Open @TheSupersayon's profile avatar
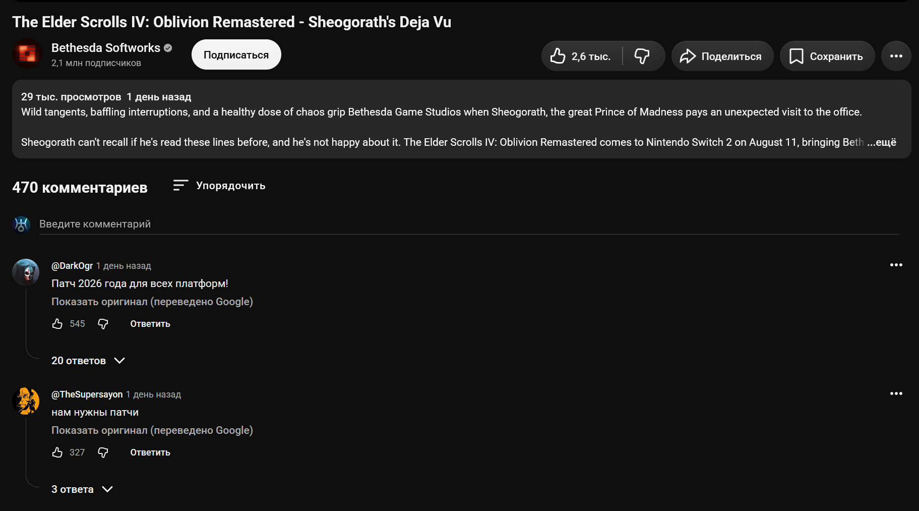Viewport: 919px width, 511px height. pyautogui.click(x=26, y=401)
